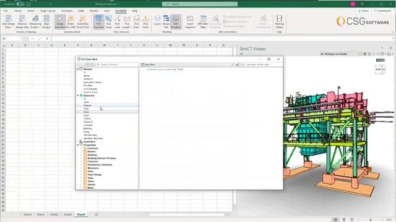Activate the Pick Point tool
Screen dimensions: 396x222
[145, 22]
